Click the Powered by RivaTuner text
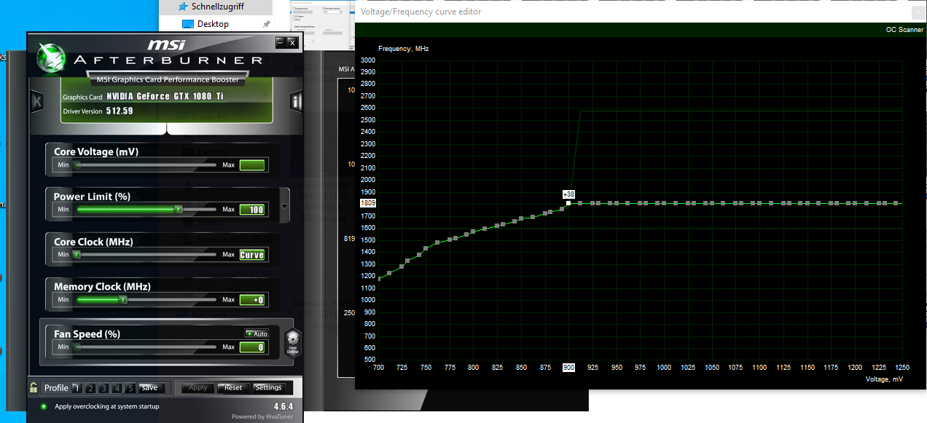Image resolution: width=927 pixels, height=423 pixels. click(263, 416)
